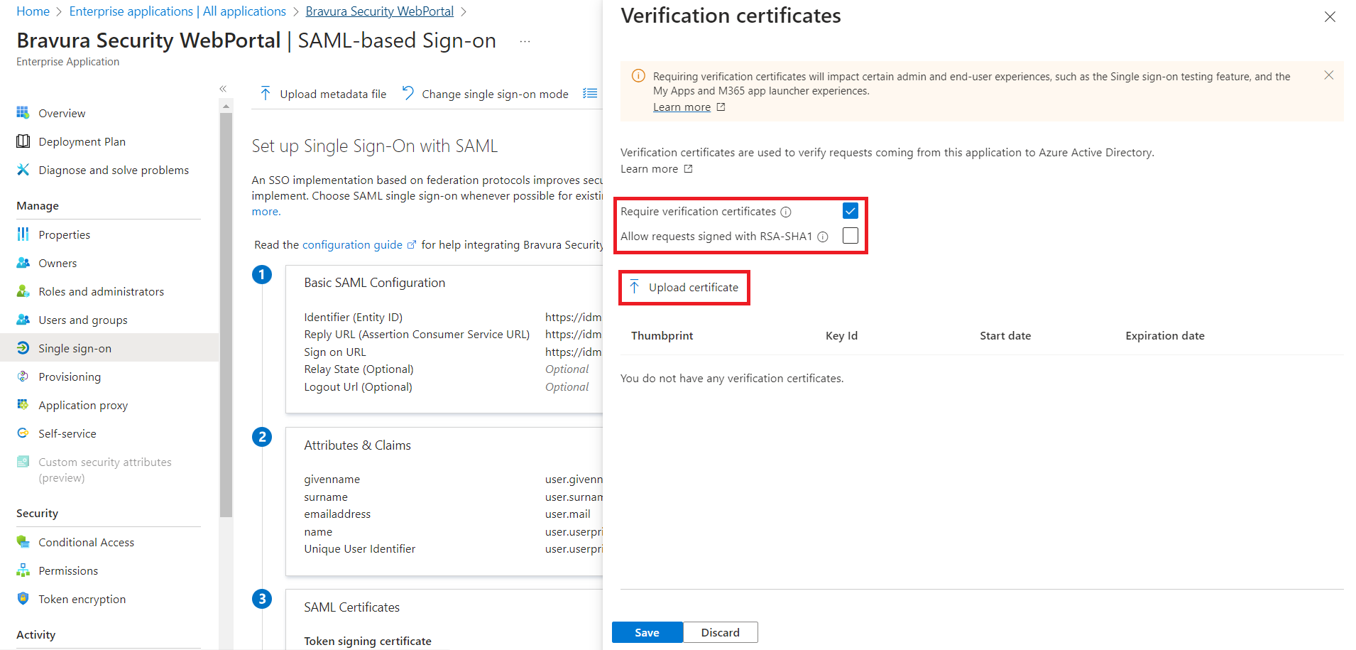Dismiss the verification certificates warning banner
The width and height of the screenshot is (1356, 650).
pos(1328,75)
